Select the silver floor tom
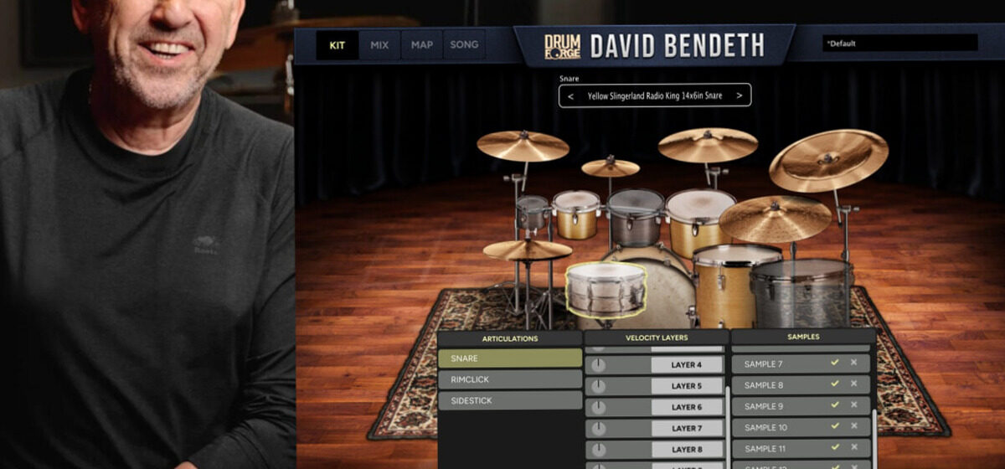This screenshot has width=1005, height=469. coord(801,292)
